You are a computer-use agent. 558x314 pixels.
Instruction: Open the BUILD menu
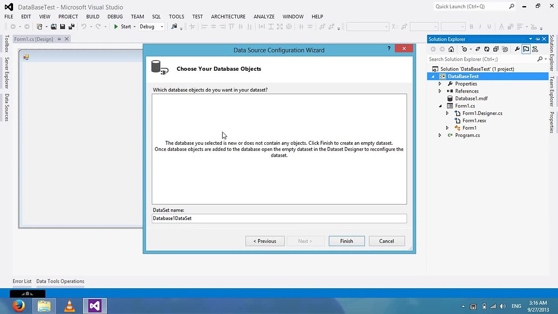click(92, 17)
